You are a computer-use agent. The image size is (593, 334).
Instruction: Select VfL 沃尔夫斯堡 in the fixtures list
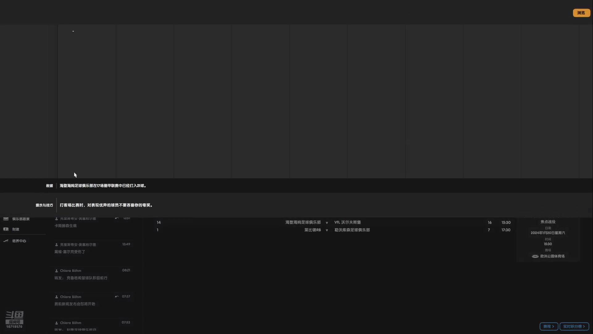(347, 222)
